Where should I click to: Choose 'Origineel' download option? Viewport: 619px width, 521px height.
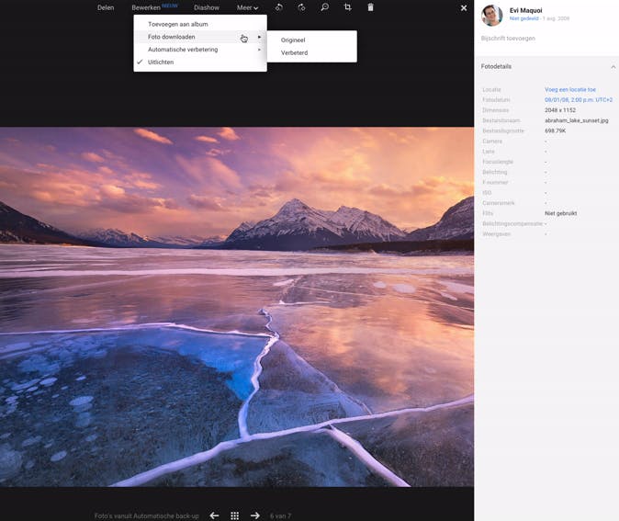coord(293,40)
